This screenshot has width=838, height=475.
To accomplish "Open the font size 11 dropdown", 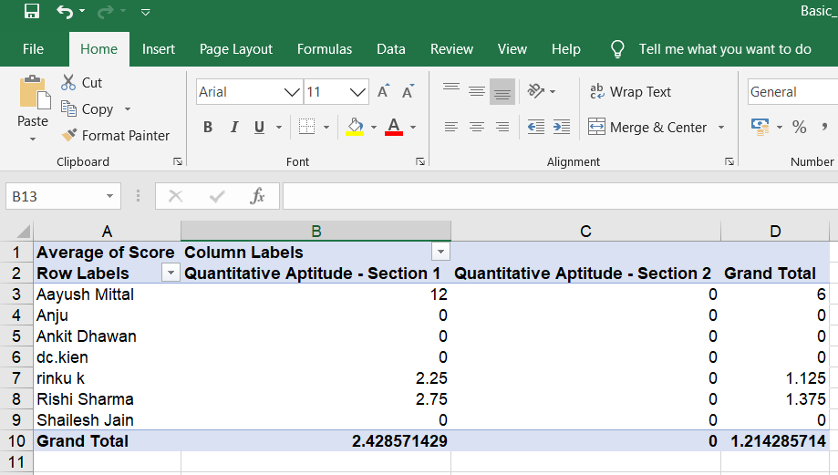I will click(x=357, y=92).
